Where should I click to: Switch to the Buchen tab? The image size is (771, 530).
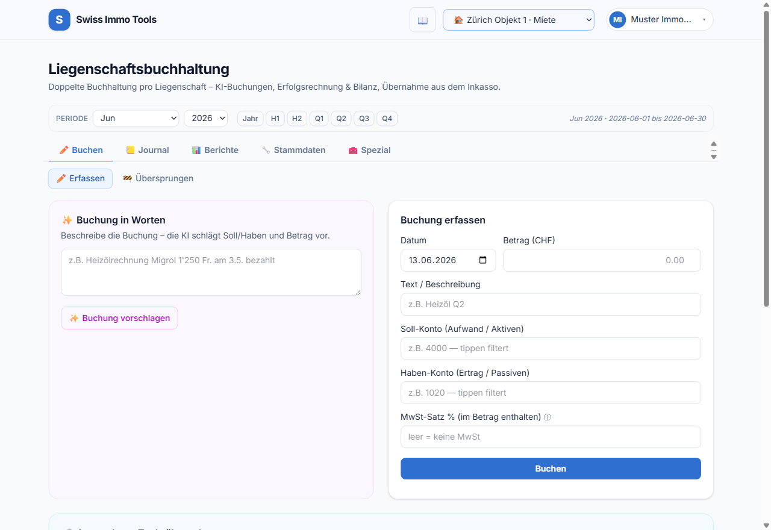coord(81,150)
